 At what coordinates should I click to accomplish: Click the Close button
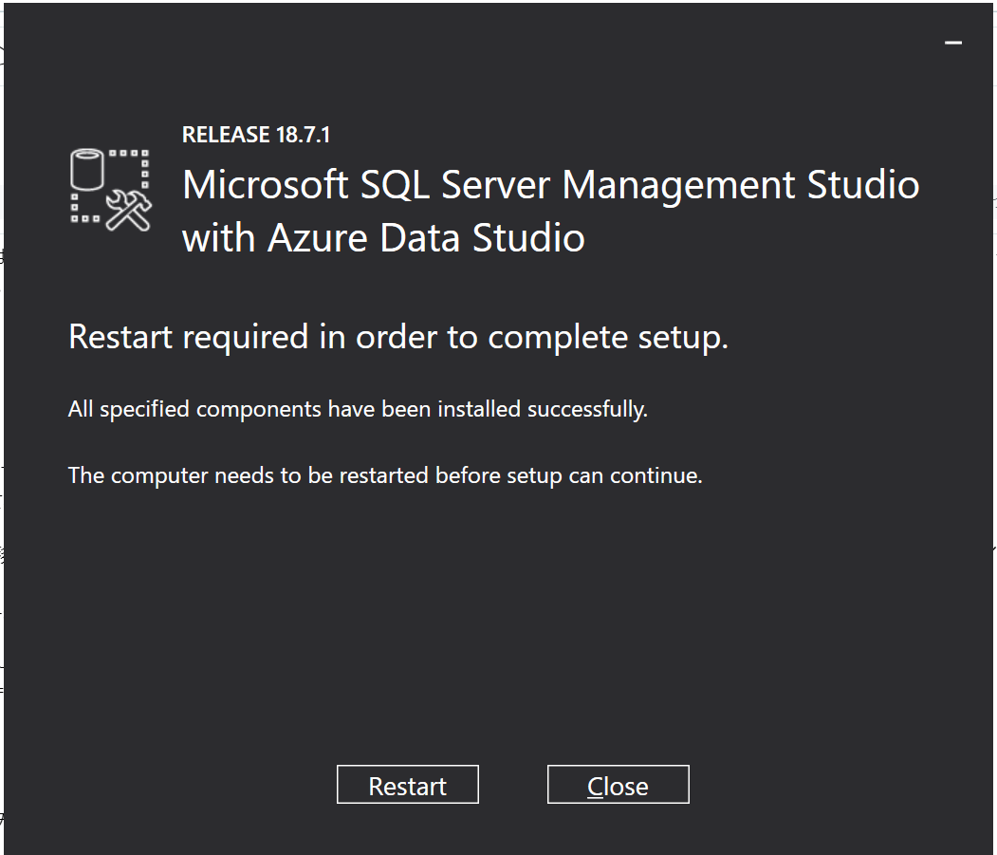point(619,785)
